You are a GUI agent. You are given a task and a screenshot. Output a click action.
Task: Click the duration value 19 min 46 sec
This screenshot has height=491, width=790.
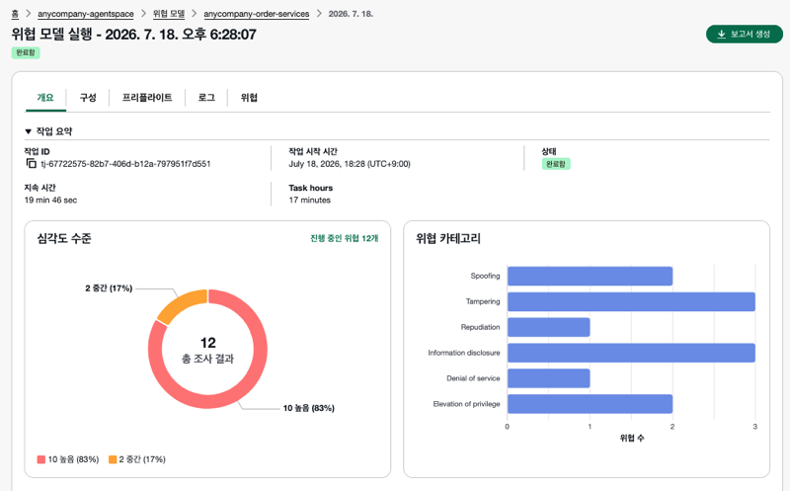point(51,201)
